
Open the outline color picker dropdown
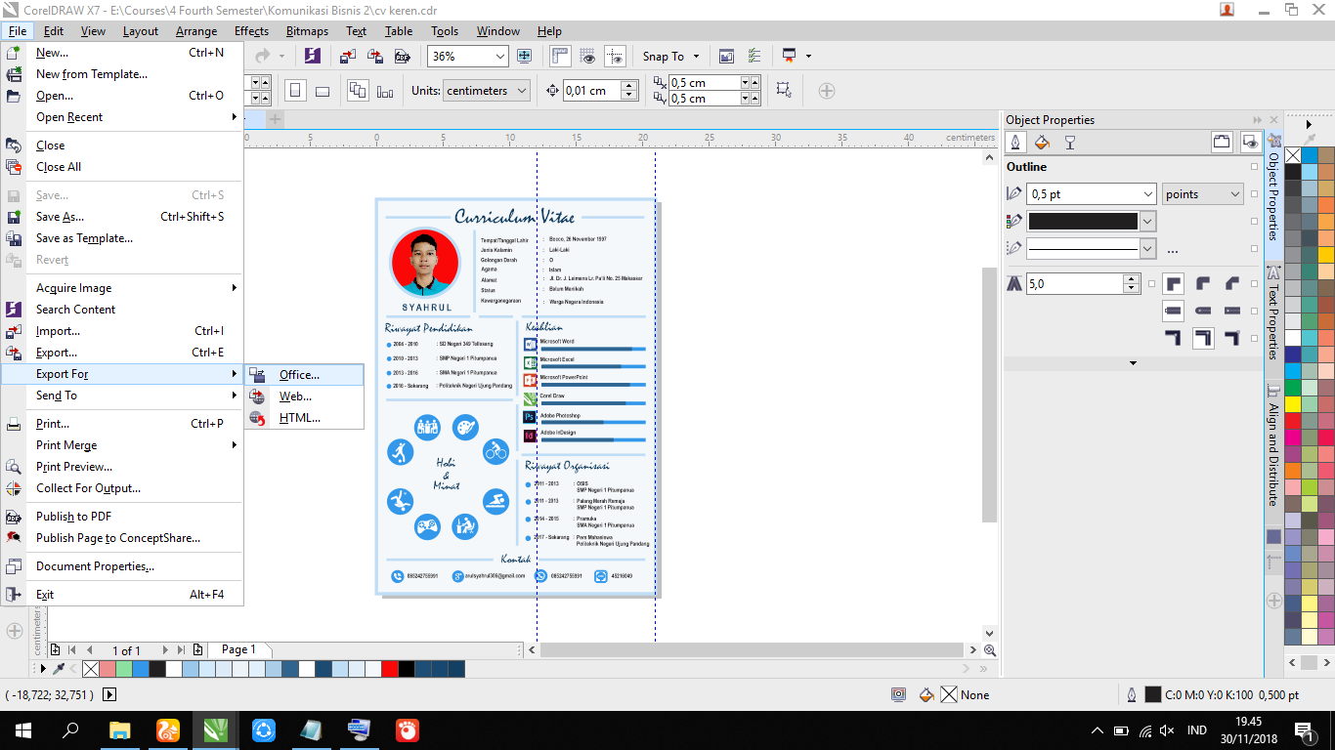pyautogui.click(x=1147, y=222)
